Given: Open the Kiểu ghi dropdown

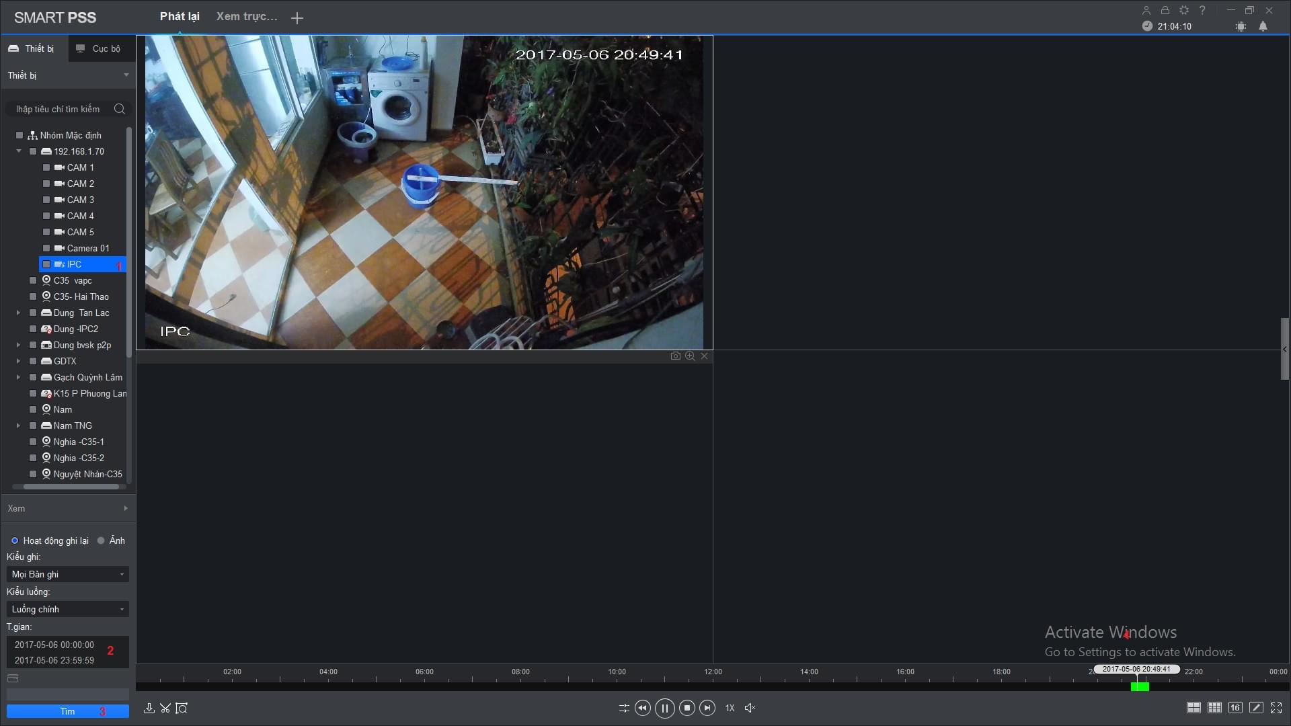Looking at the screenshot, I should (67, 574).
